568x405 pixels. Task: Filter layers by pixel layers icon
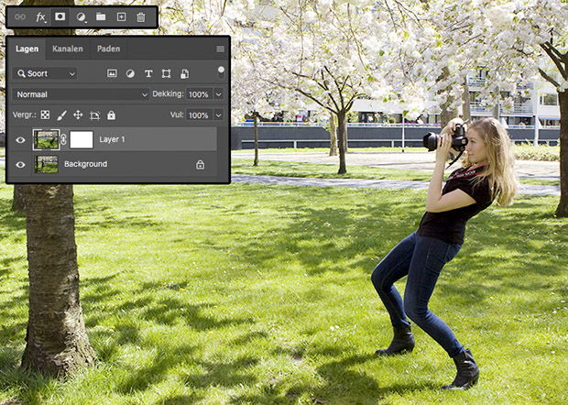click(x=112, y=73)
